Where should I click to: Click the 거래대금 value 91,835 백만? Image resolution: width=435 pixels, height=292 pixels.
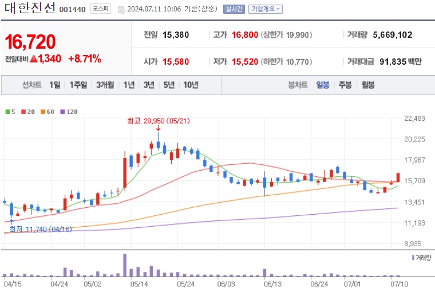(401, 61)
